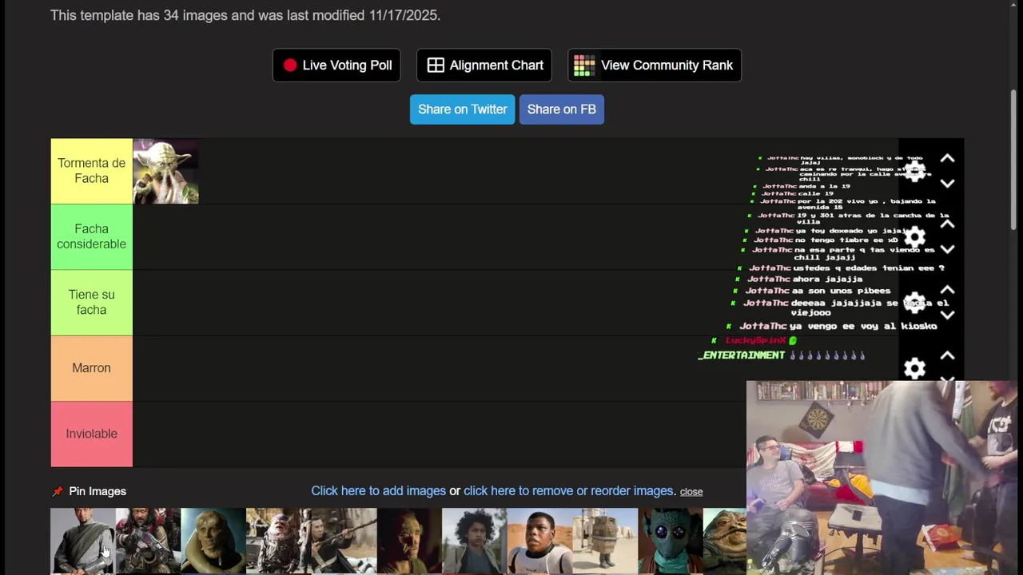Select the man aiming a staff thumbnail
1023x575 pixels.
[344, 541]
